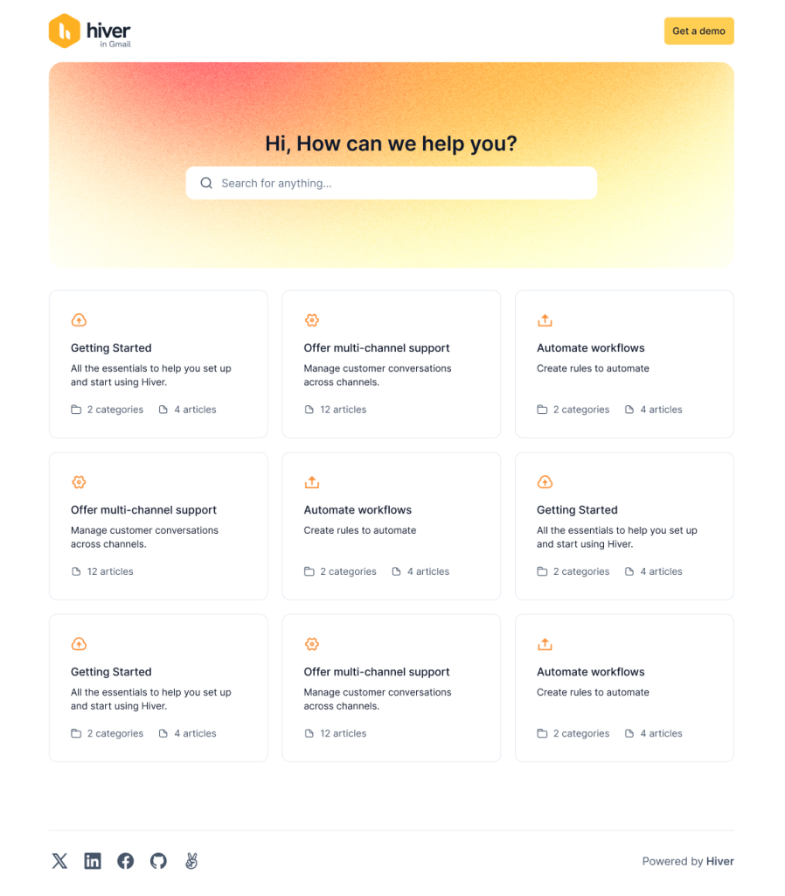The height and width of the screenshot is (896, 785).
Task: Click the cloud icon on the Getting Started card
Action: pyautogui.click(x=79, y=320)
